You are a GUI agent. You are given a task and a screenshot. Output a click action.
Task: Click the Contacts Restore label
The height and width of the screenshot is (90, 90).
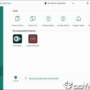click(63, 25)
